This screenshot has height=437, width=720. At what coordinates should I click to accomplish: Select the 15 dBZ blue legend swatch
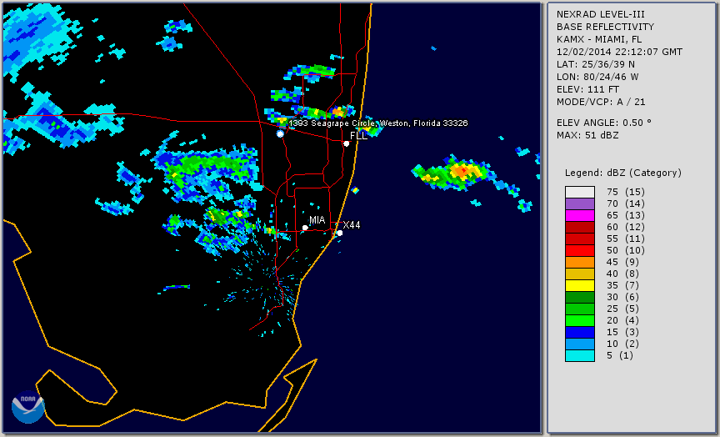pos(580,332)
